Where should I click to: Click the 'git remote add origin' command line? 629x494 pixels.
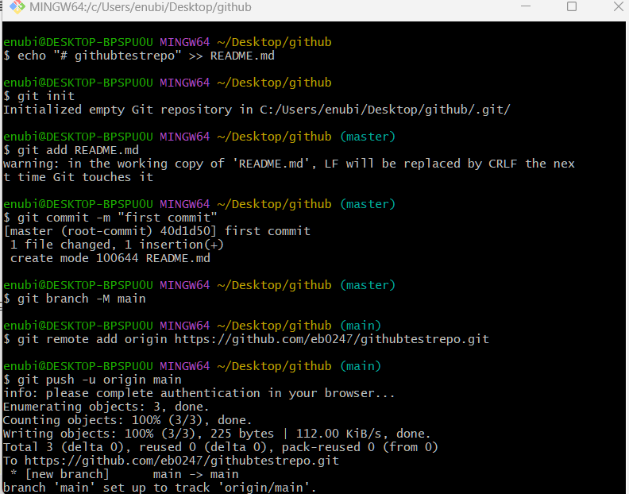pos(246,339)
